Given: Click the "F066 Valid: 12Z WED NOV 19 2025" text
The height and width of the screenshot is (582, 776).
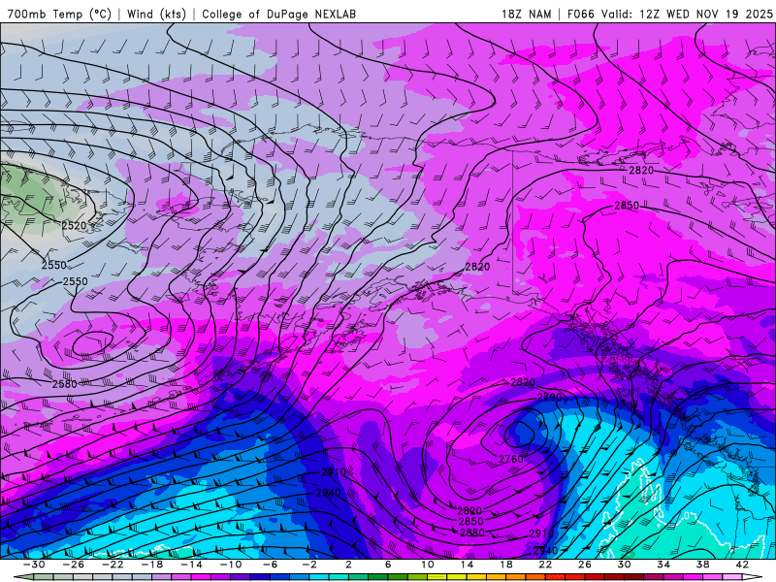Looking at the screenshot, I should click(x=670, y=14).
